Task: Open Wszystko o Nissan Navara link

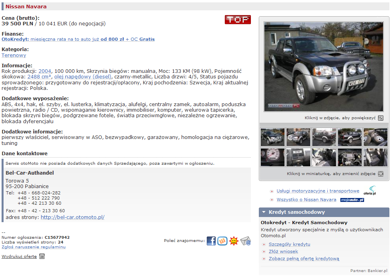Action: (306, 200)
